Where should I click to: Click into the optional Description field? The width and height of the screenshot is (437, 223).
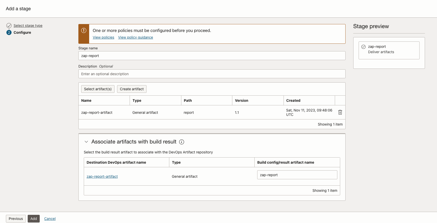point(212,74)
